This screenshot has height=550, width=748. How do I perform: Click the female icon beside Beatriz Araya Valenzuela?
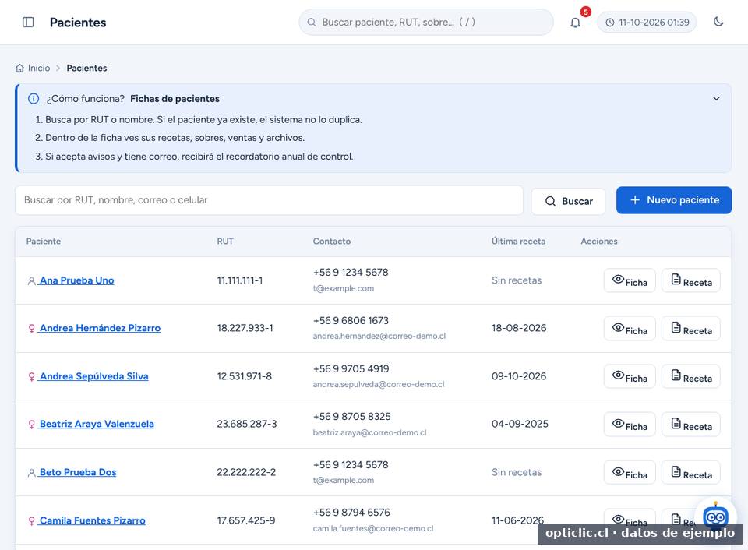click(x=31, y=425)
